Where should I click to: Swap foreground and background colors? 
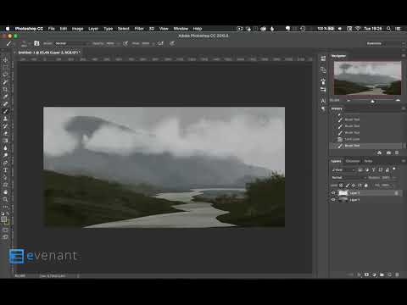(8, 213)
